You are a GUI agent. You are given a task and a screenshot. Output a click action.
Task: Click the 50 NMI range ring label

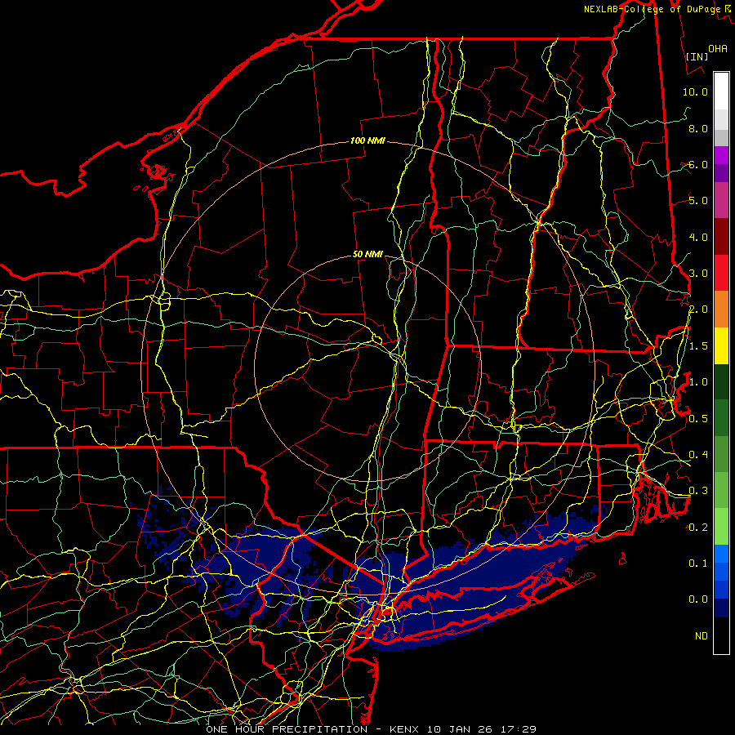367,255
